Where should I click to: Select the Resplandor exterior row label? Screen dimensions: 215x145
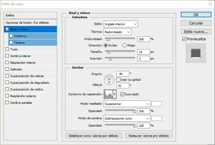click(x=23, y=96)
